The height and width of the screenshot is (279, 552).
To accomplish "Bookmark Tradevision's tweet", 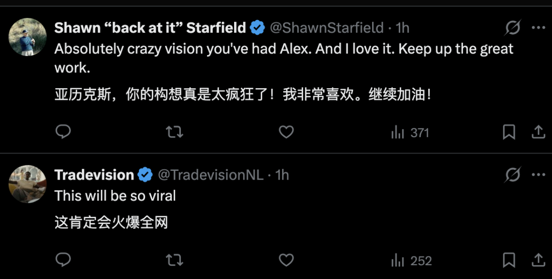I will (509, 261).
